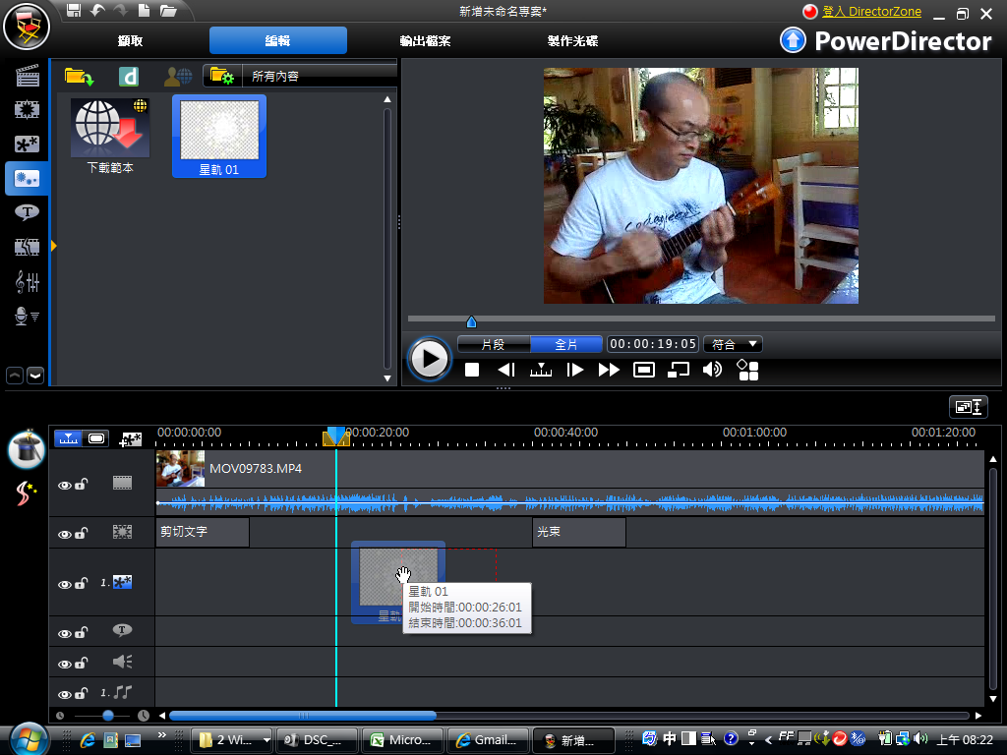Expand the collapsed side panel arrow

(54, 246)
